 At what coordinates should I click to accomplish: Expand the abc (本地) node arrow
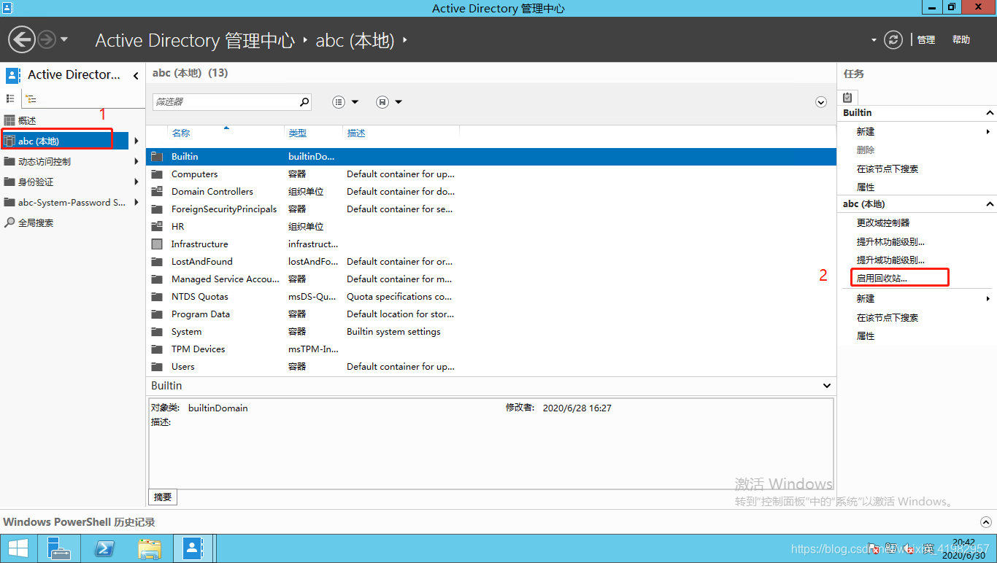pyautogui.click(x=136, y=141)
